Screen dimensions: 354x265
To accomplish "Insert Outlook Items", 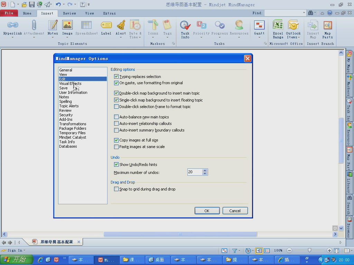I will point(293,29).
